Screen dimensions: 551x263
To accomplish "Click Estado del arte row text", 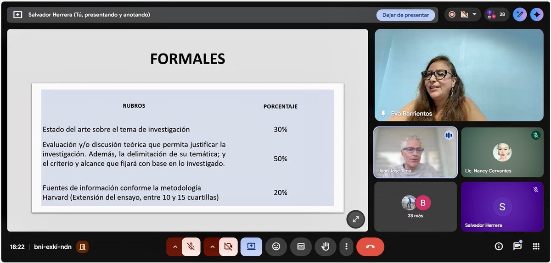I will point(116,130).
